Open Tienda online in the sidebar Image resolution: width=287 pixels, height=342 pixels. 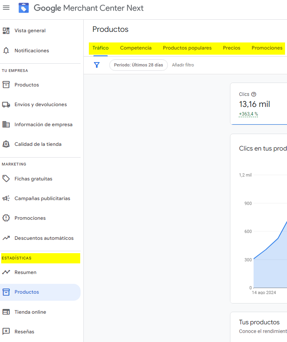pos(30,312)
